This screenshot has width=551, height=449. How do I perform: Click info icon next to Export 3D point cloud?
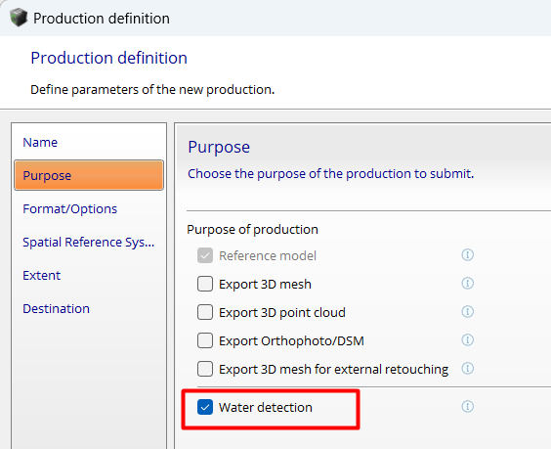[x=467, y=312]
